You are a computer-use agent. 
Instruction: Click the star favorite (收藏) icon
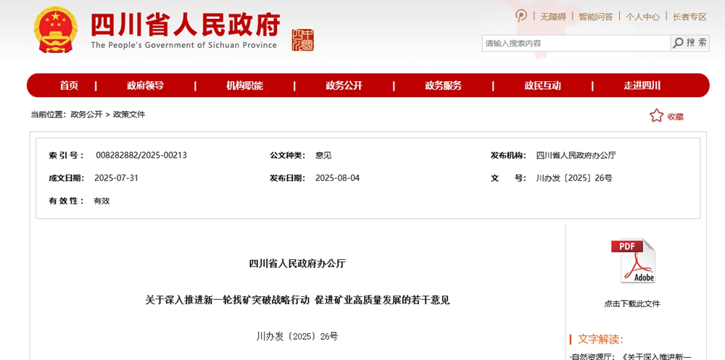pyautogui.click(x=656, y=116)
